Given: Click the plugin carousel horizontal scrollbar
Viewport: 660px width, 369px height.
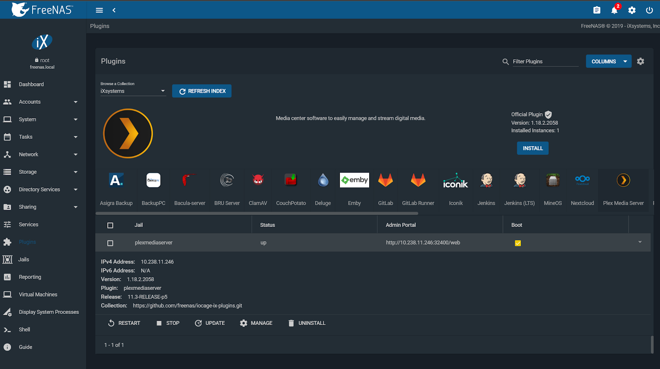Looking at the screenshot, I should click(257, 213).
